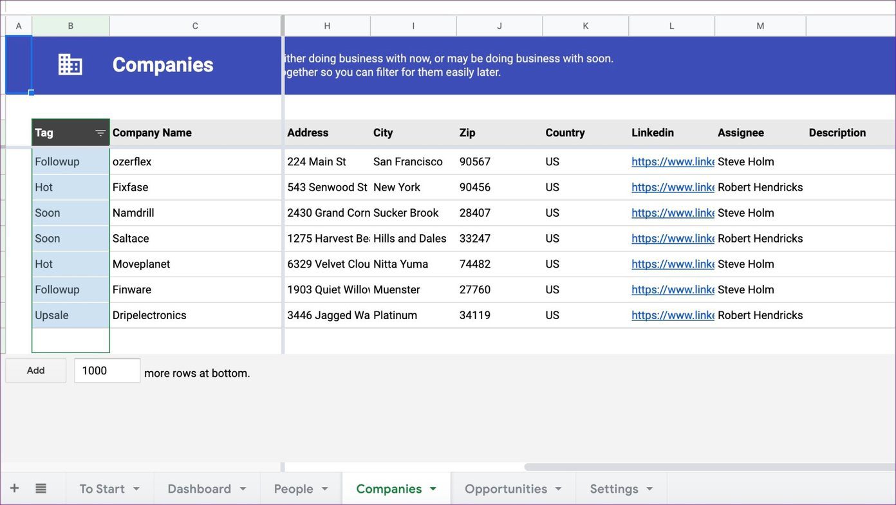The image size is (896, 505).
Task: Select the Upsale tag cell
Action: click(71, 315)
